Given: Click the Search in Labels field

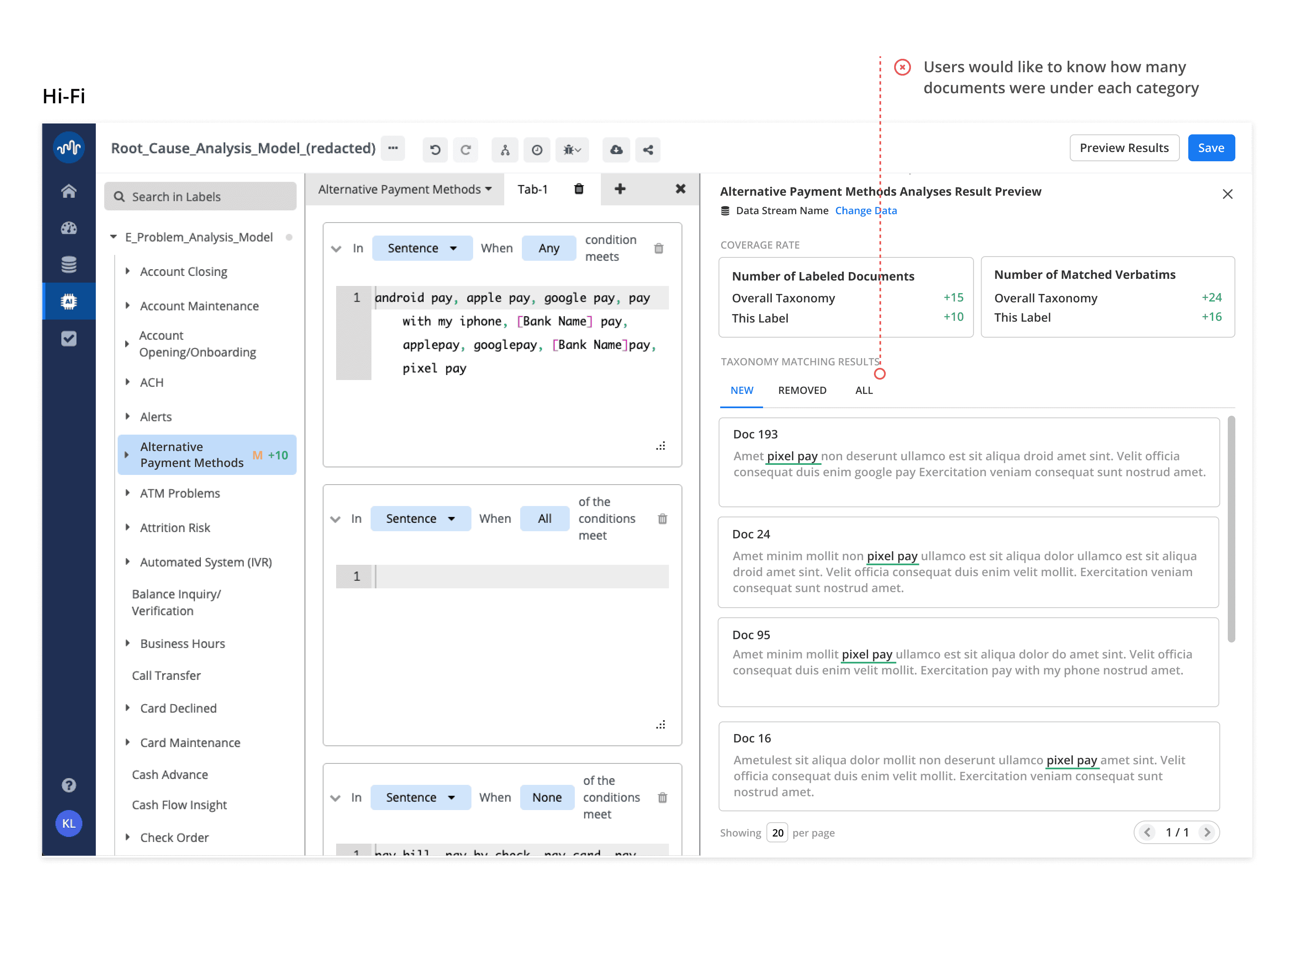Looking at the screenshot, I should (200, 196).
